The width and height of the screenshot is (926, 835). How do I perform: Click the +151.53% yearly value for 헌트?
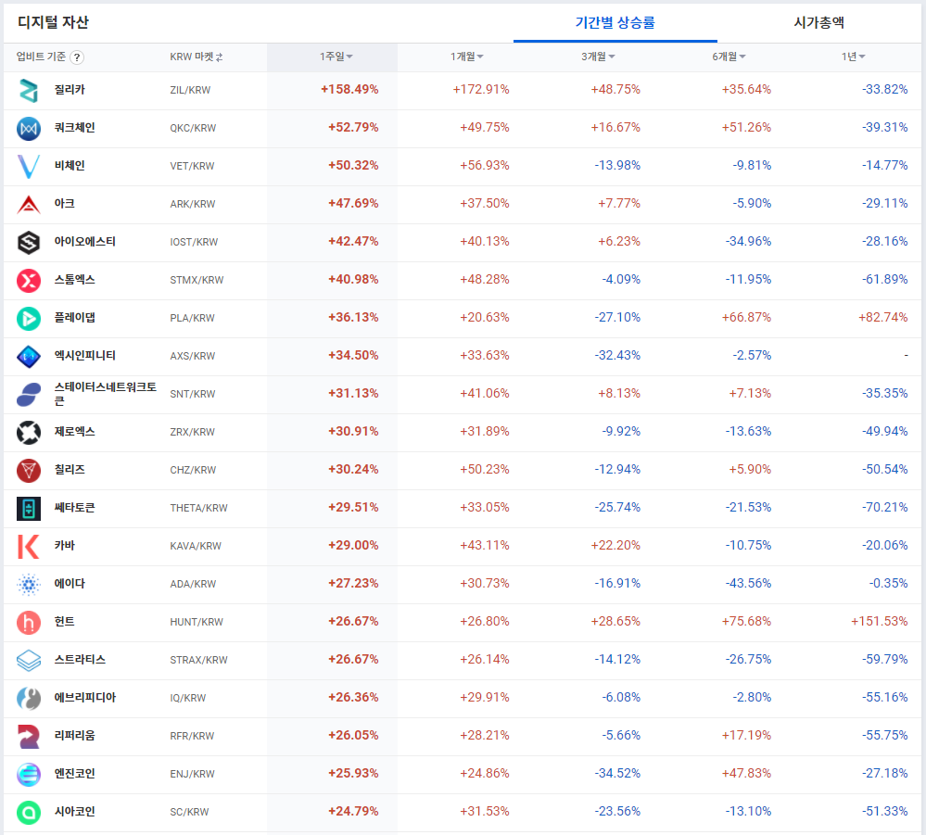pyautogui.click(x=879, y=622)
